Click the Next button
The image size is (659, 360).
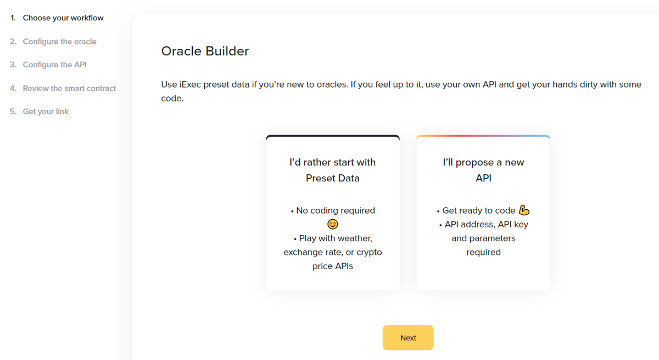(x=408, y=338)
